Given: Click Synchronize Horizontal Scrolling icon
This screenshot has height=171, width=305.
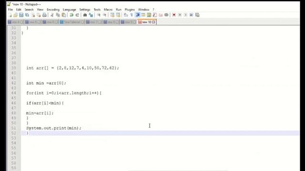Looking at the screenshot, I should (x=118, y=15).
